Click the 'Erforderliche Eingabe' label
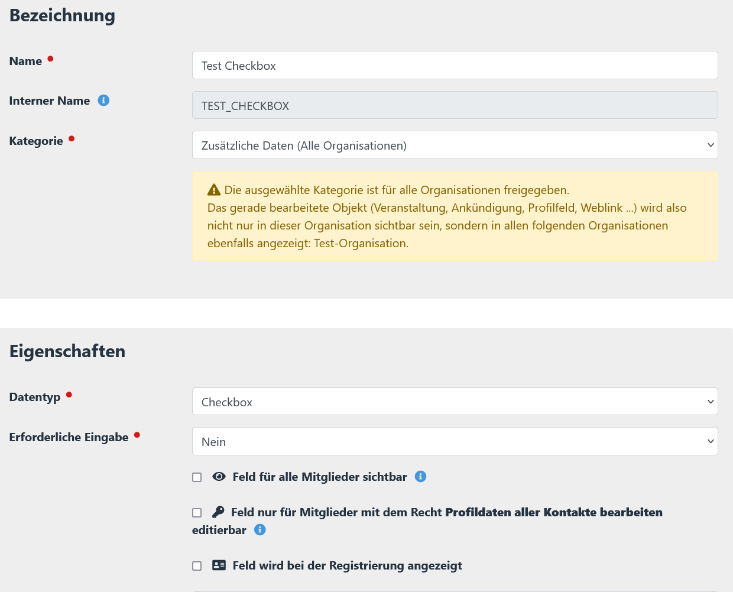The width and height of the screenshot is (733, 592). [69, 437]
